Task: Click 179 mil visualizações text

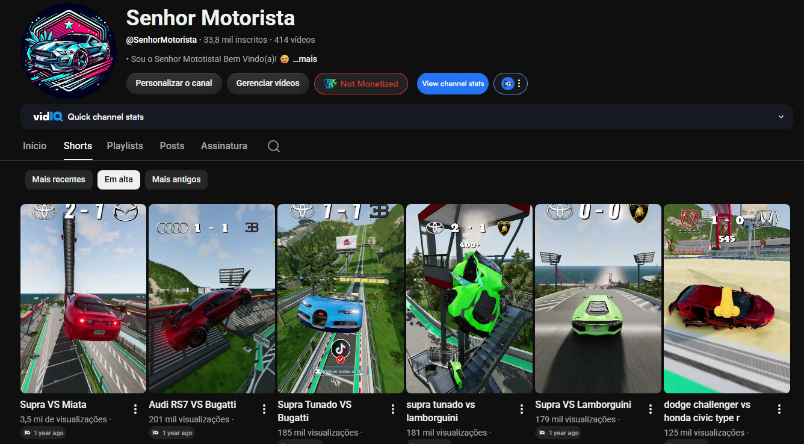Action: point(576,419)
